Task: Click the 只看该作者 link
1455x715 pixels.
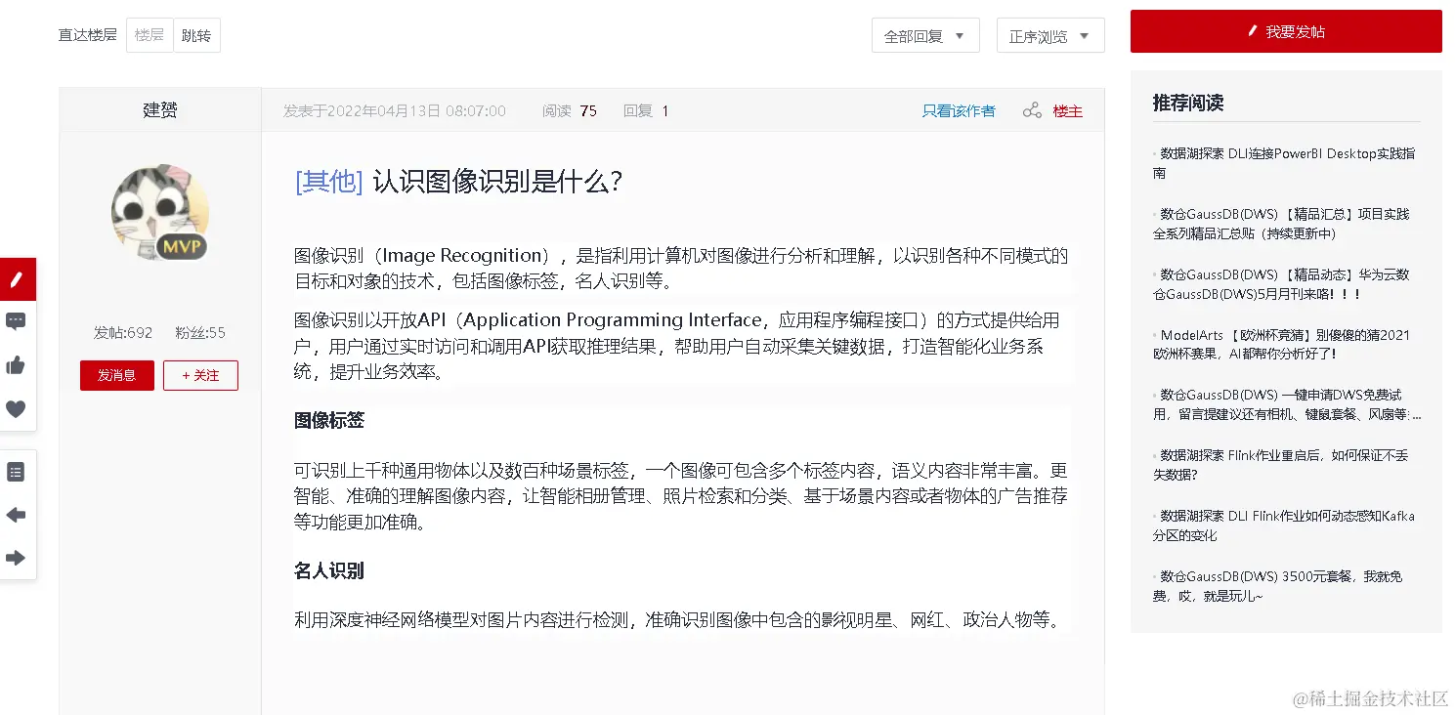Action: 959,111
